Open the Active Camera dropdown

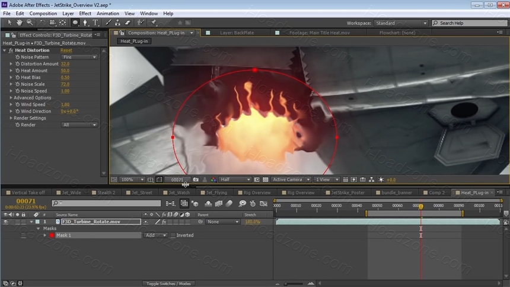(x=291, y=179)
